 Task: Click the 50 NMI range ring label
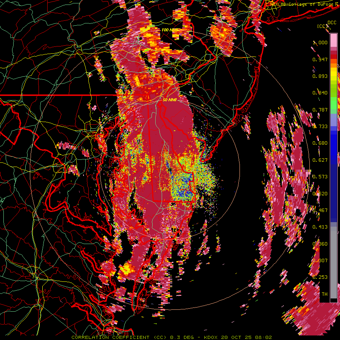pos(170,100)
